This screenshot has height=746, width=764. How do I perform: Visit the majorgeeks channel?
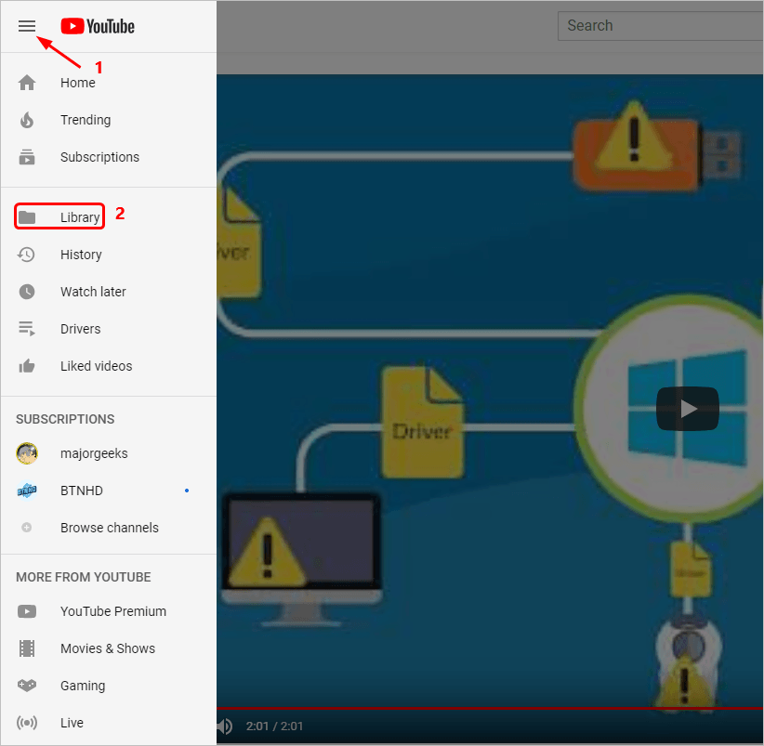click(x=27, y=453)
